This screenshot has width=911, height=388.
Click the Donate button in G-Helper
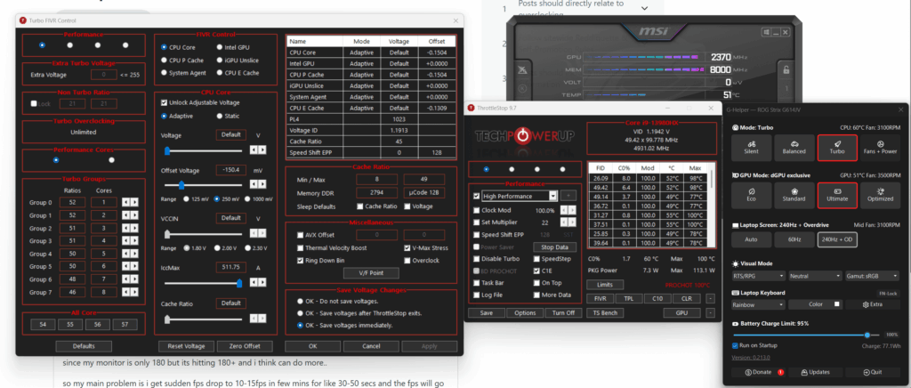[x=758, y=372]
